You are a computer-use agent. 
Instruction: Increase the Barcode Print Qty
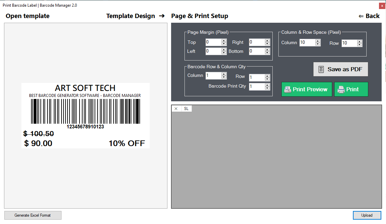(267, 85)
